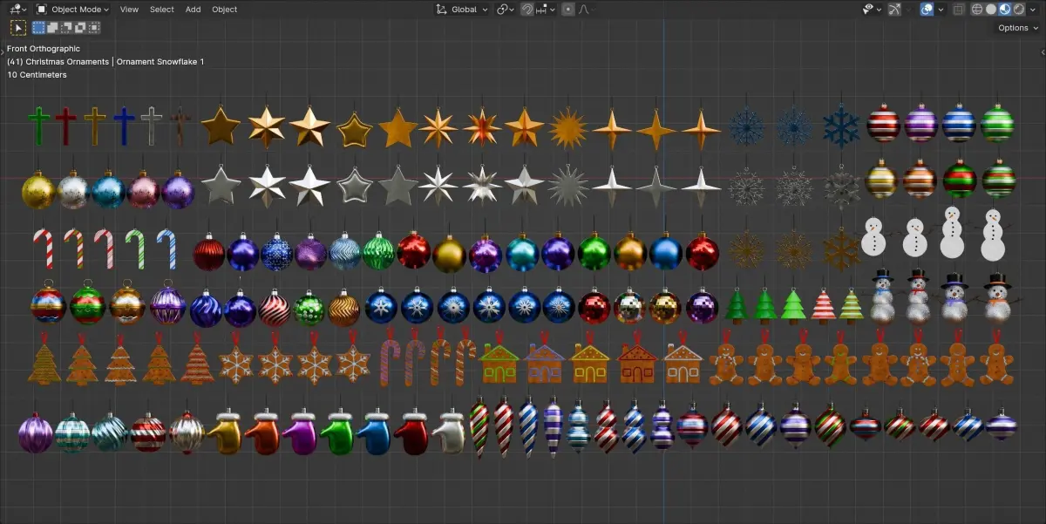Open the Object menu
The image size is (1046, 524).
click(x=224, y=10)
